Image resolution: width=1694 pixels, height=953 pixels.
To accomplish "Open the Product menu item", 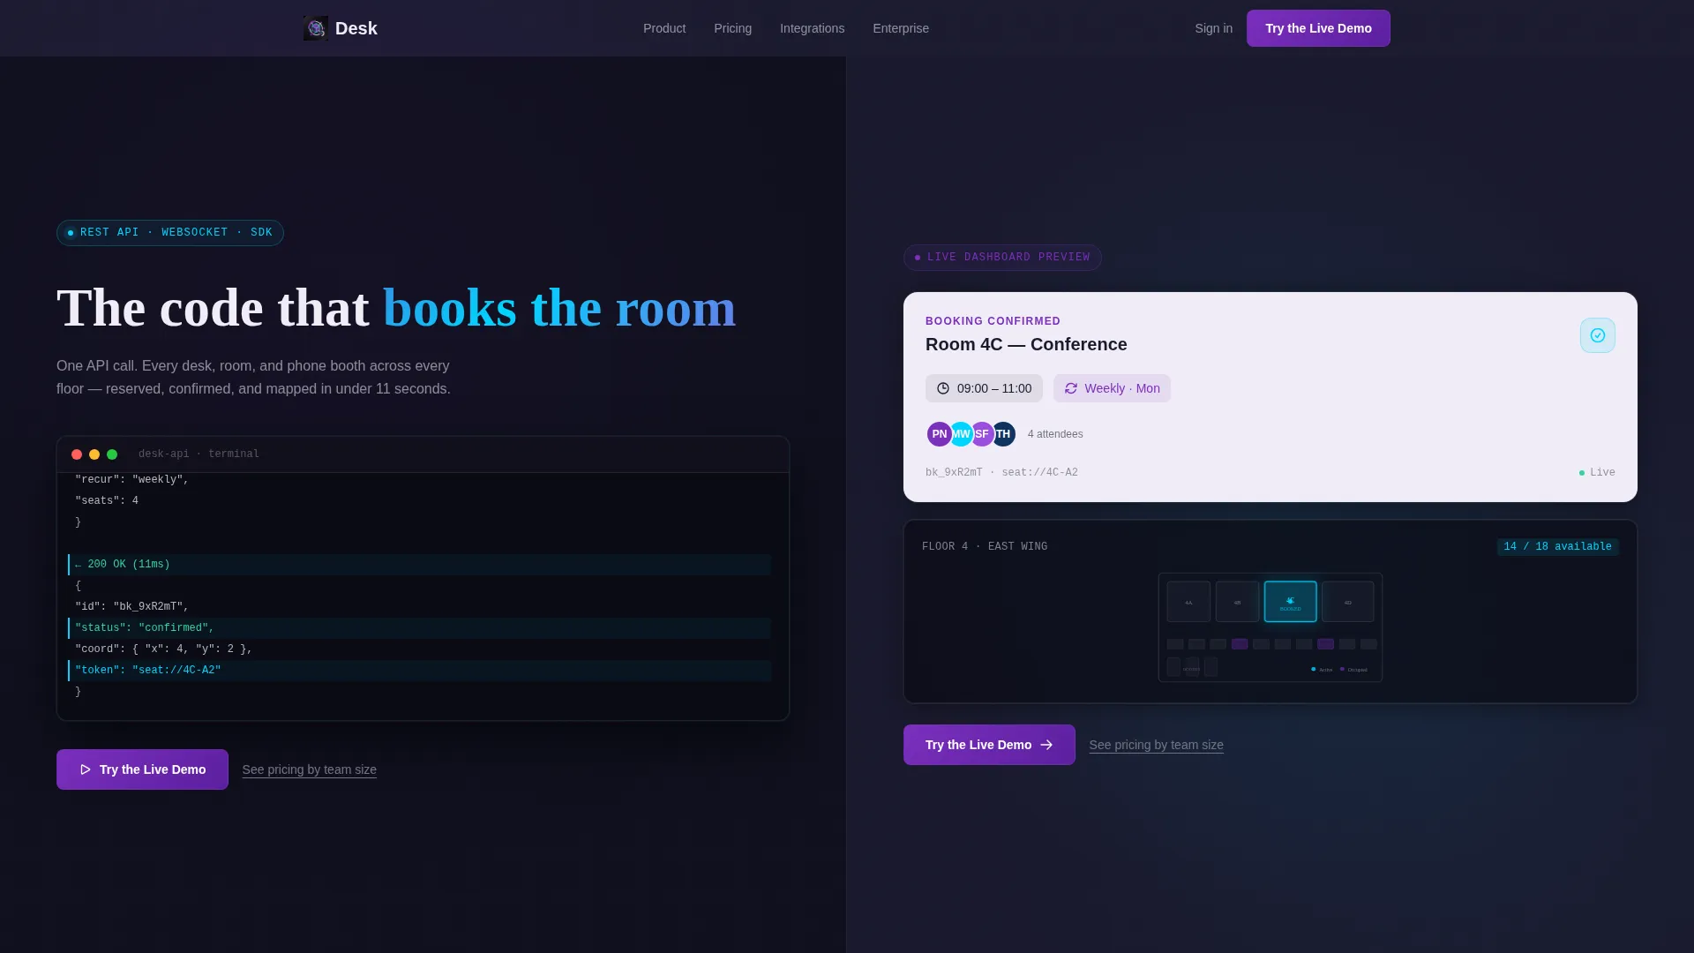I will tap(664, 28).
